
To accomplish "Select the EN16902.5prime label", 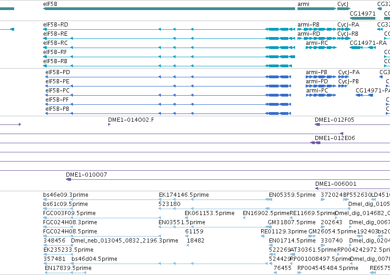I will (266, 213).
